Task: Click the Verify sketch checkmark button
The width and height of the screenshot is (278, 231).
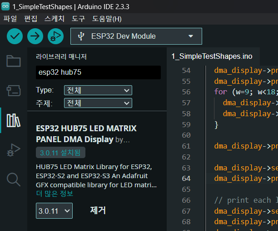Action: click(x=15, y=36)
